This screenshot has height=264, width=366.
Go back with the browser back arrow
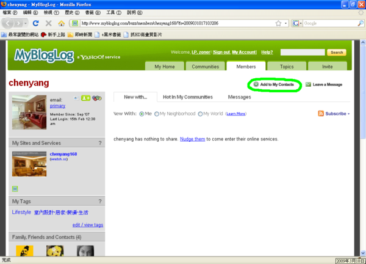coord(8,23)
